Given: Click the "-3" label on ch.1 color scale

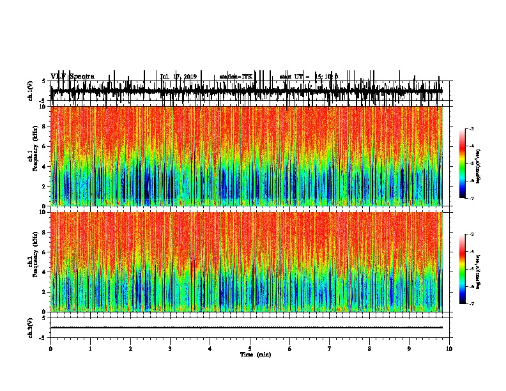Looking at the screenshot, I should click(471, 128).
